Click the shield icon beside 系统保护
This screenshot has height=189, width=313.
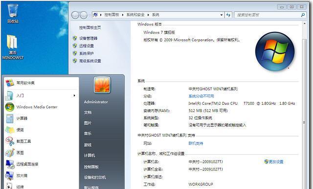pyautogui.click(x=75, y=53)
